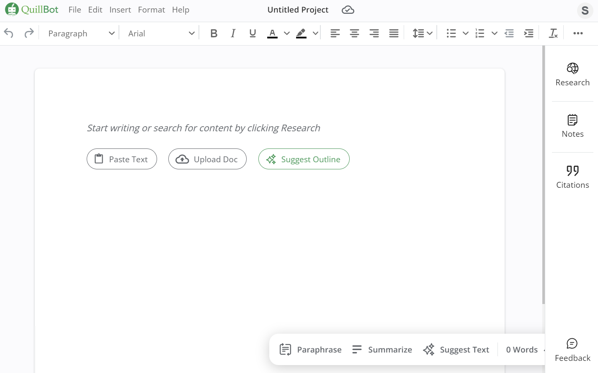Open the Research panel

click(572, 75)
